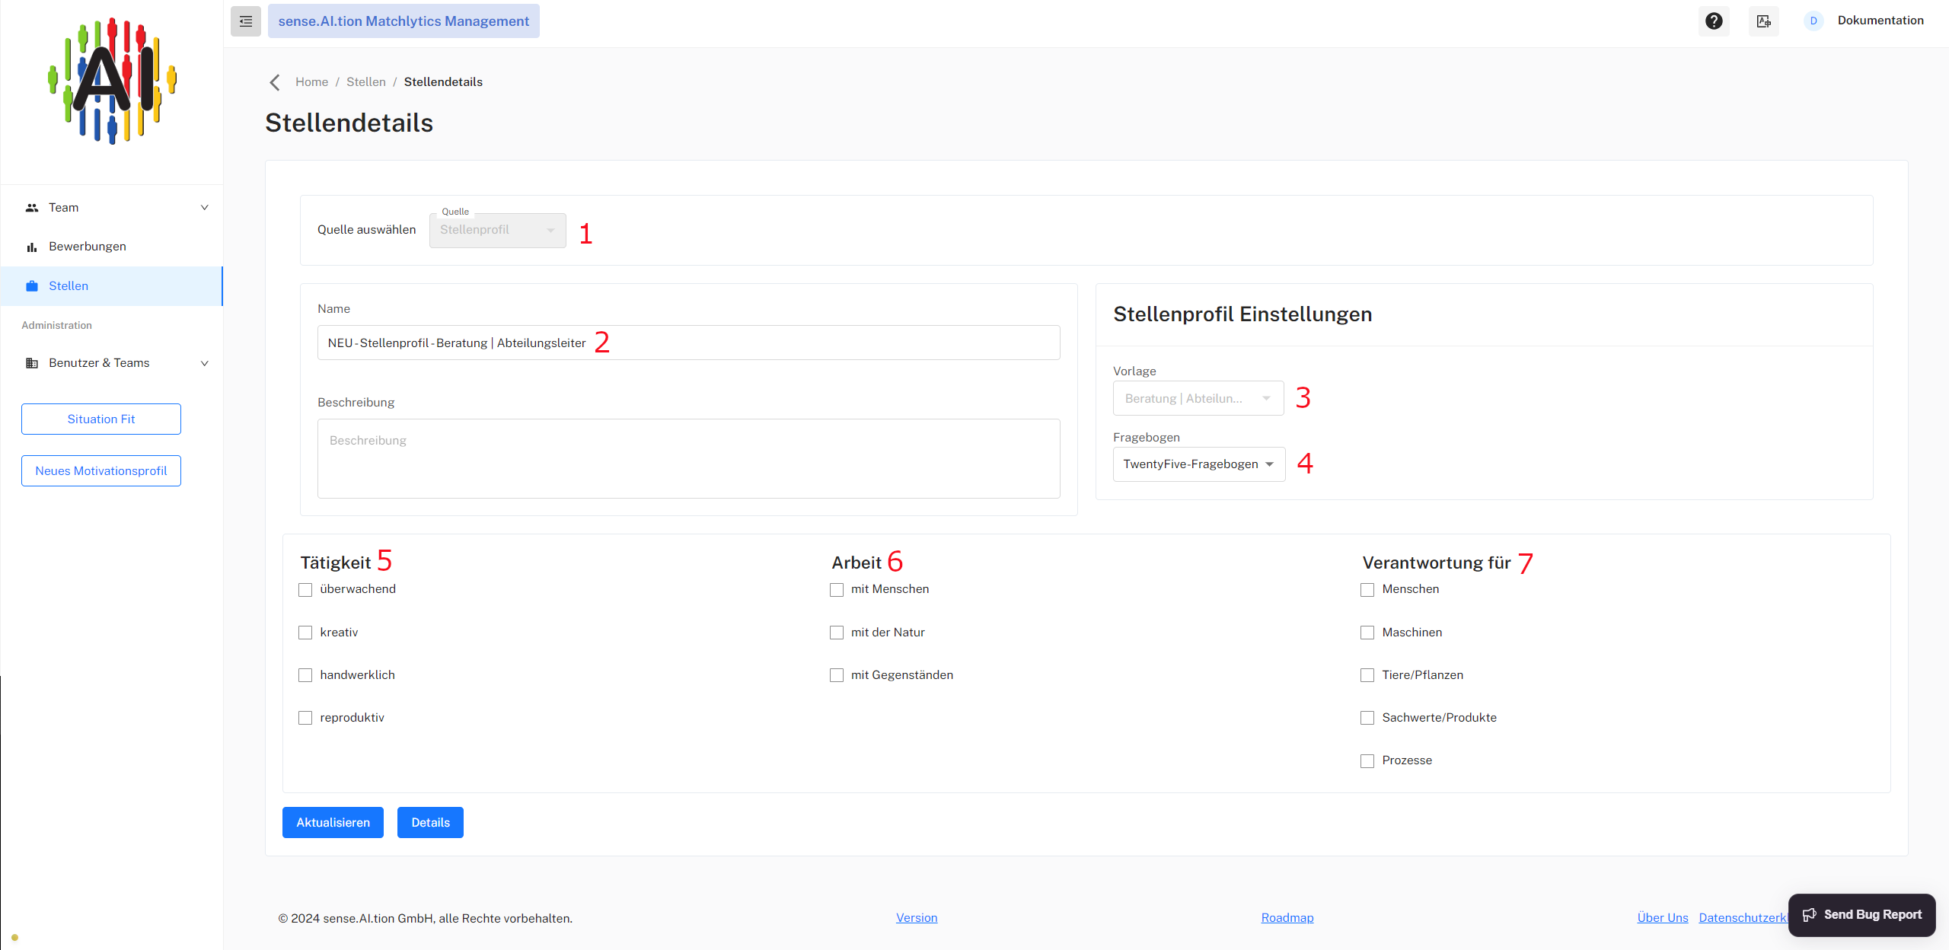Tick the Tiere/Pflanzen checkbox

[1367, 675]
